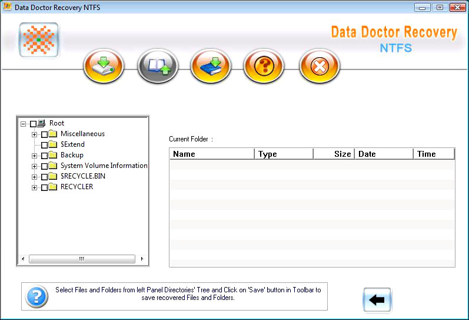Click the open book Load toolbar icon

point(158,65)
